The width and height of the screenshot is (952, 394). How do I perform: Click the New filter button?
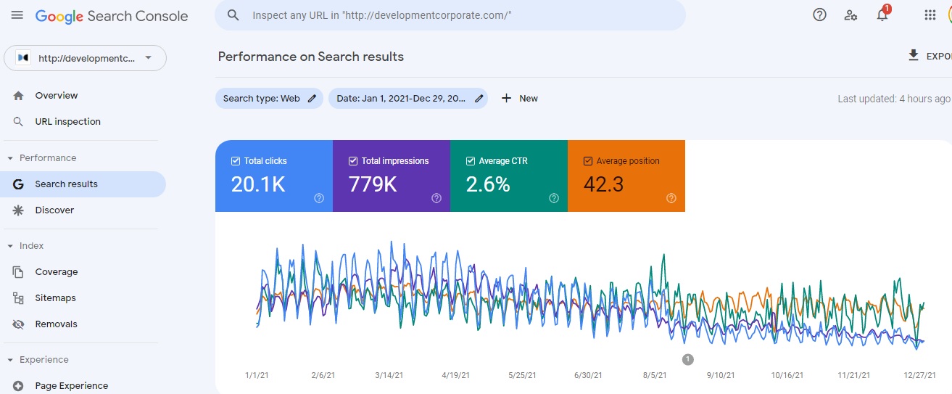click(519, 98)
